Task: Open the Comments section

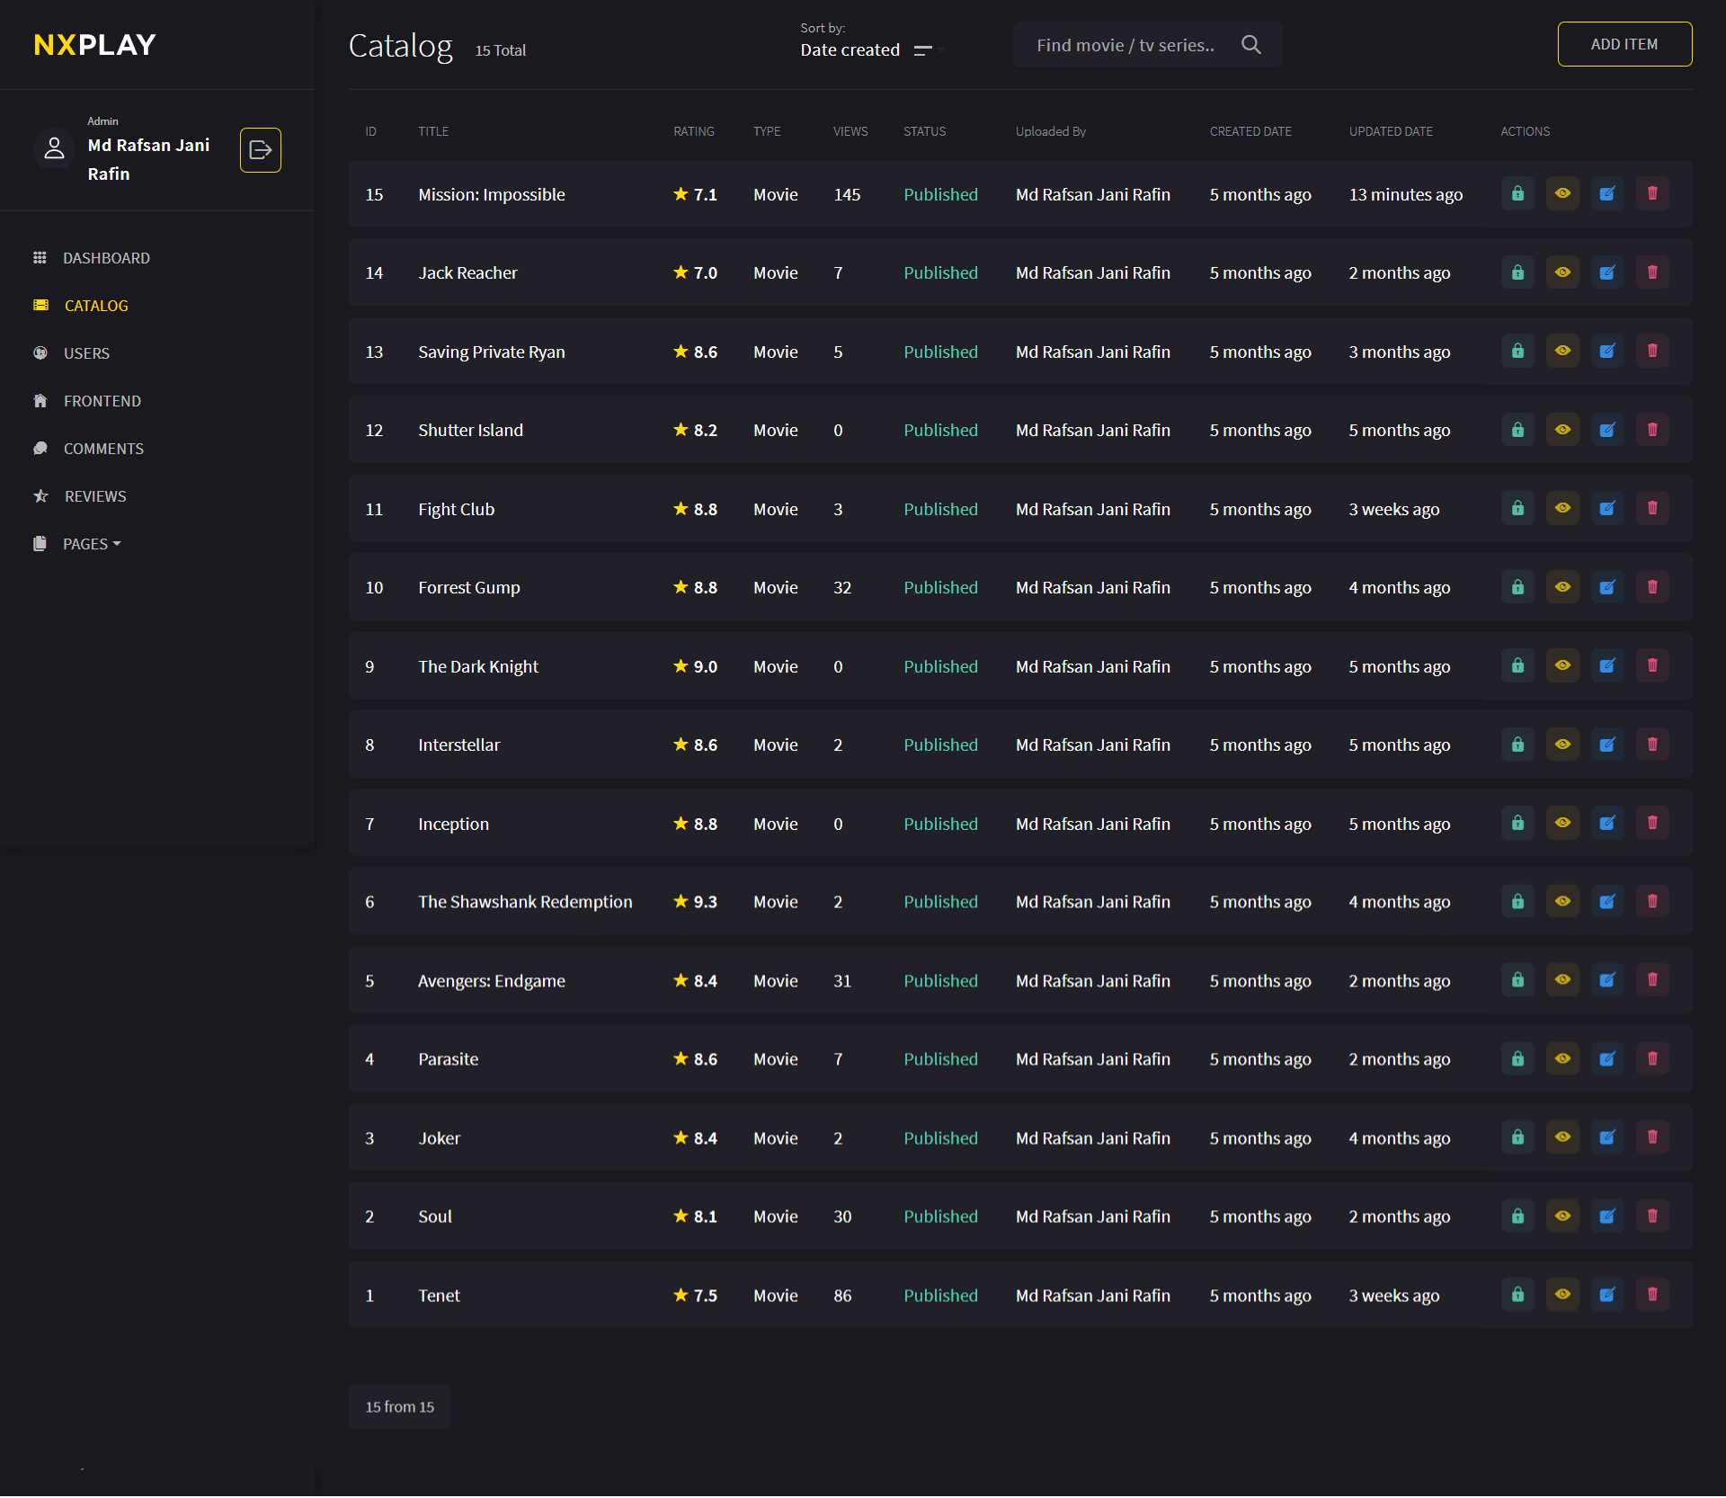Action: pyautogui.click(x=103, y=449)
